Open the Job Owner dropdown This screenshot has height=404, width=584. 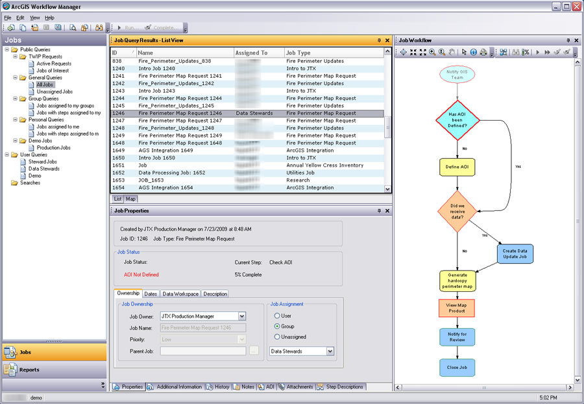242,316
